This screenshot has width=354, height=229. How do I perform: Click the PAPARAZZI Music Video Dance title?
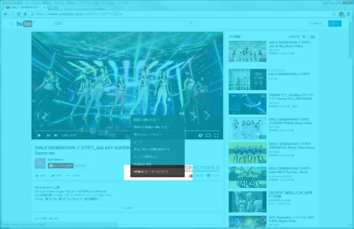point(292,146)
